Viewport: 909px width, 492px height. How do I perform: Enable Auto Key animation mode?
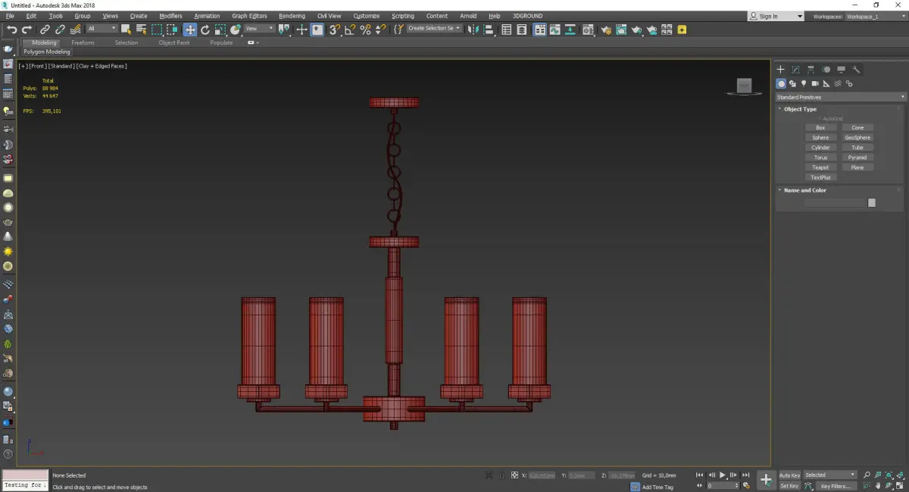pyautogui.click(x=789, y=475)
